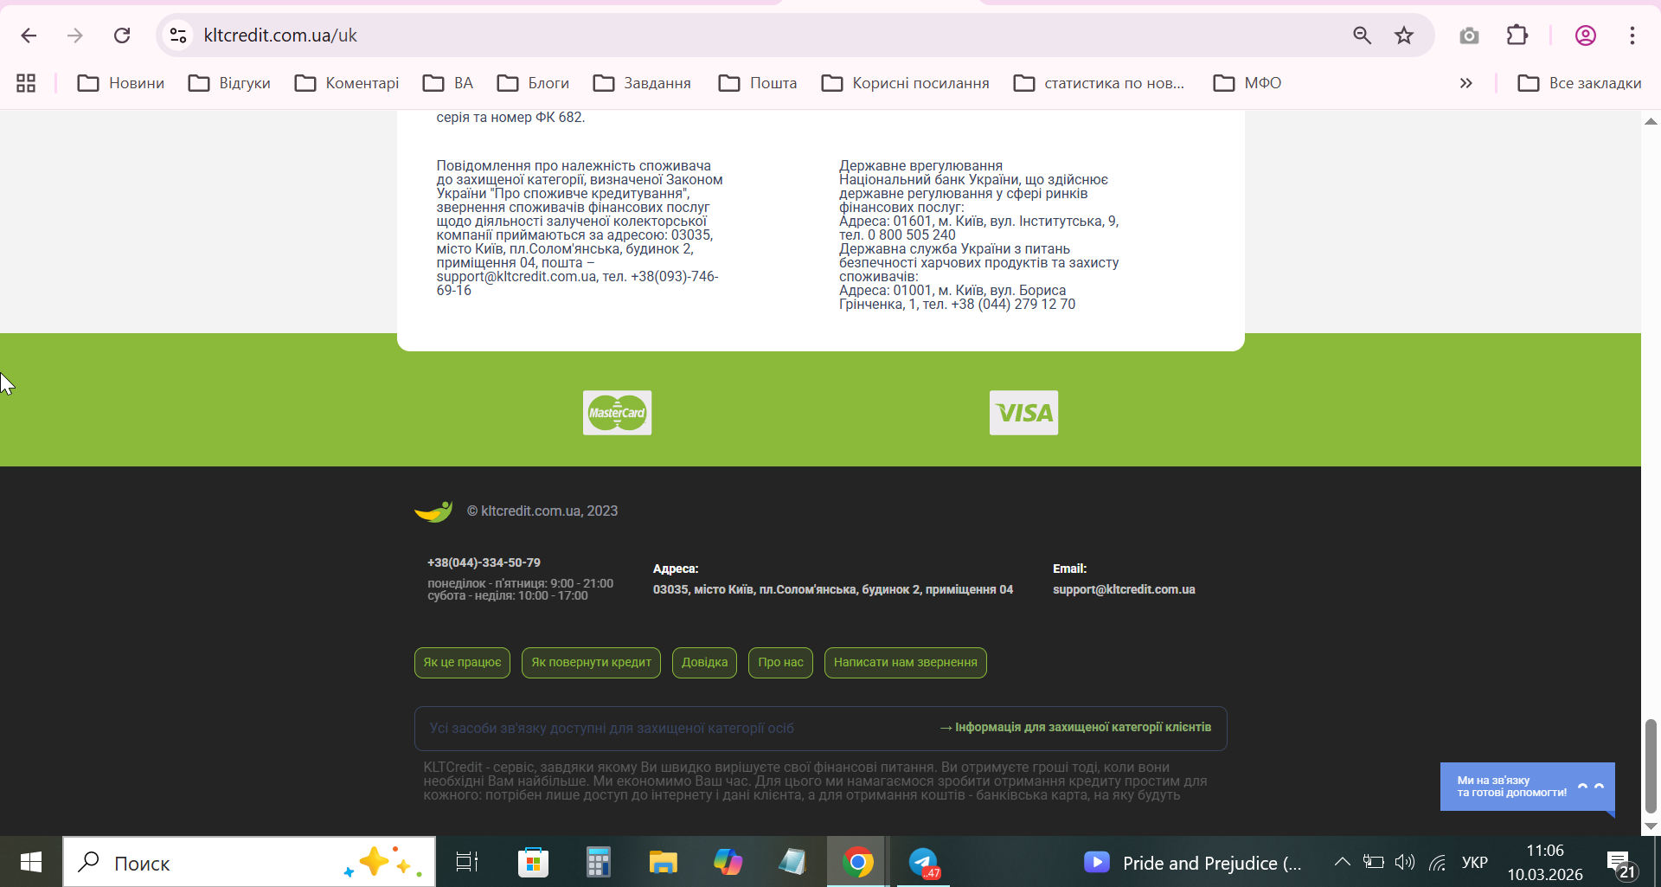The height and width of the screenshot is (887, 1661).
Task: Open the Відгуки bookmark folder
Action: click(x=229, y=83)
